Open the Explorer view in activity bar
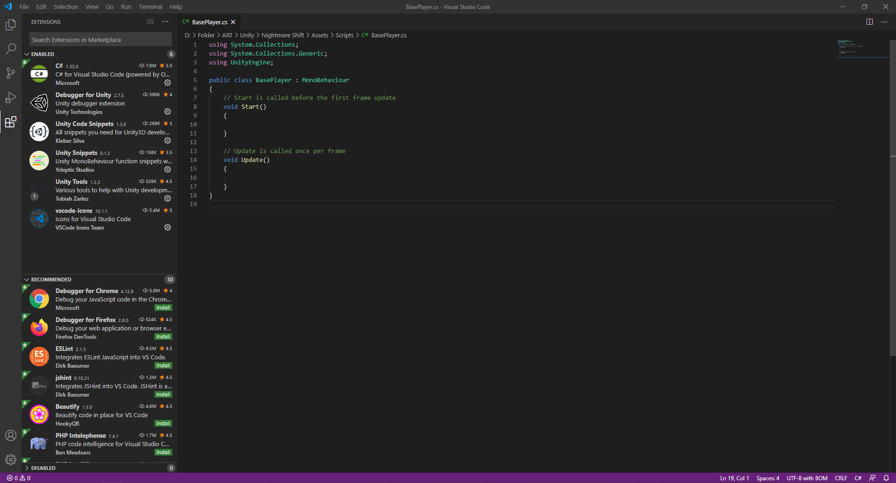 coord(10,24)
